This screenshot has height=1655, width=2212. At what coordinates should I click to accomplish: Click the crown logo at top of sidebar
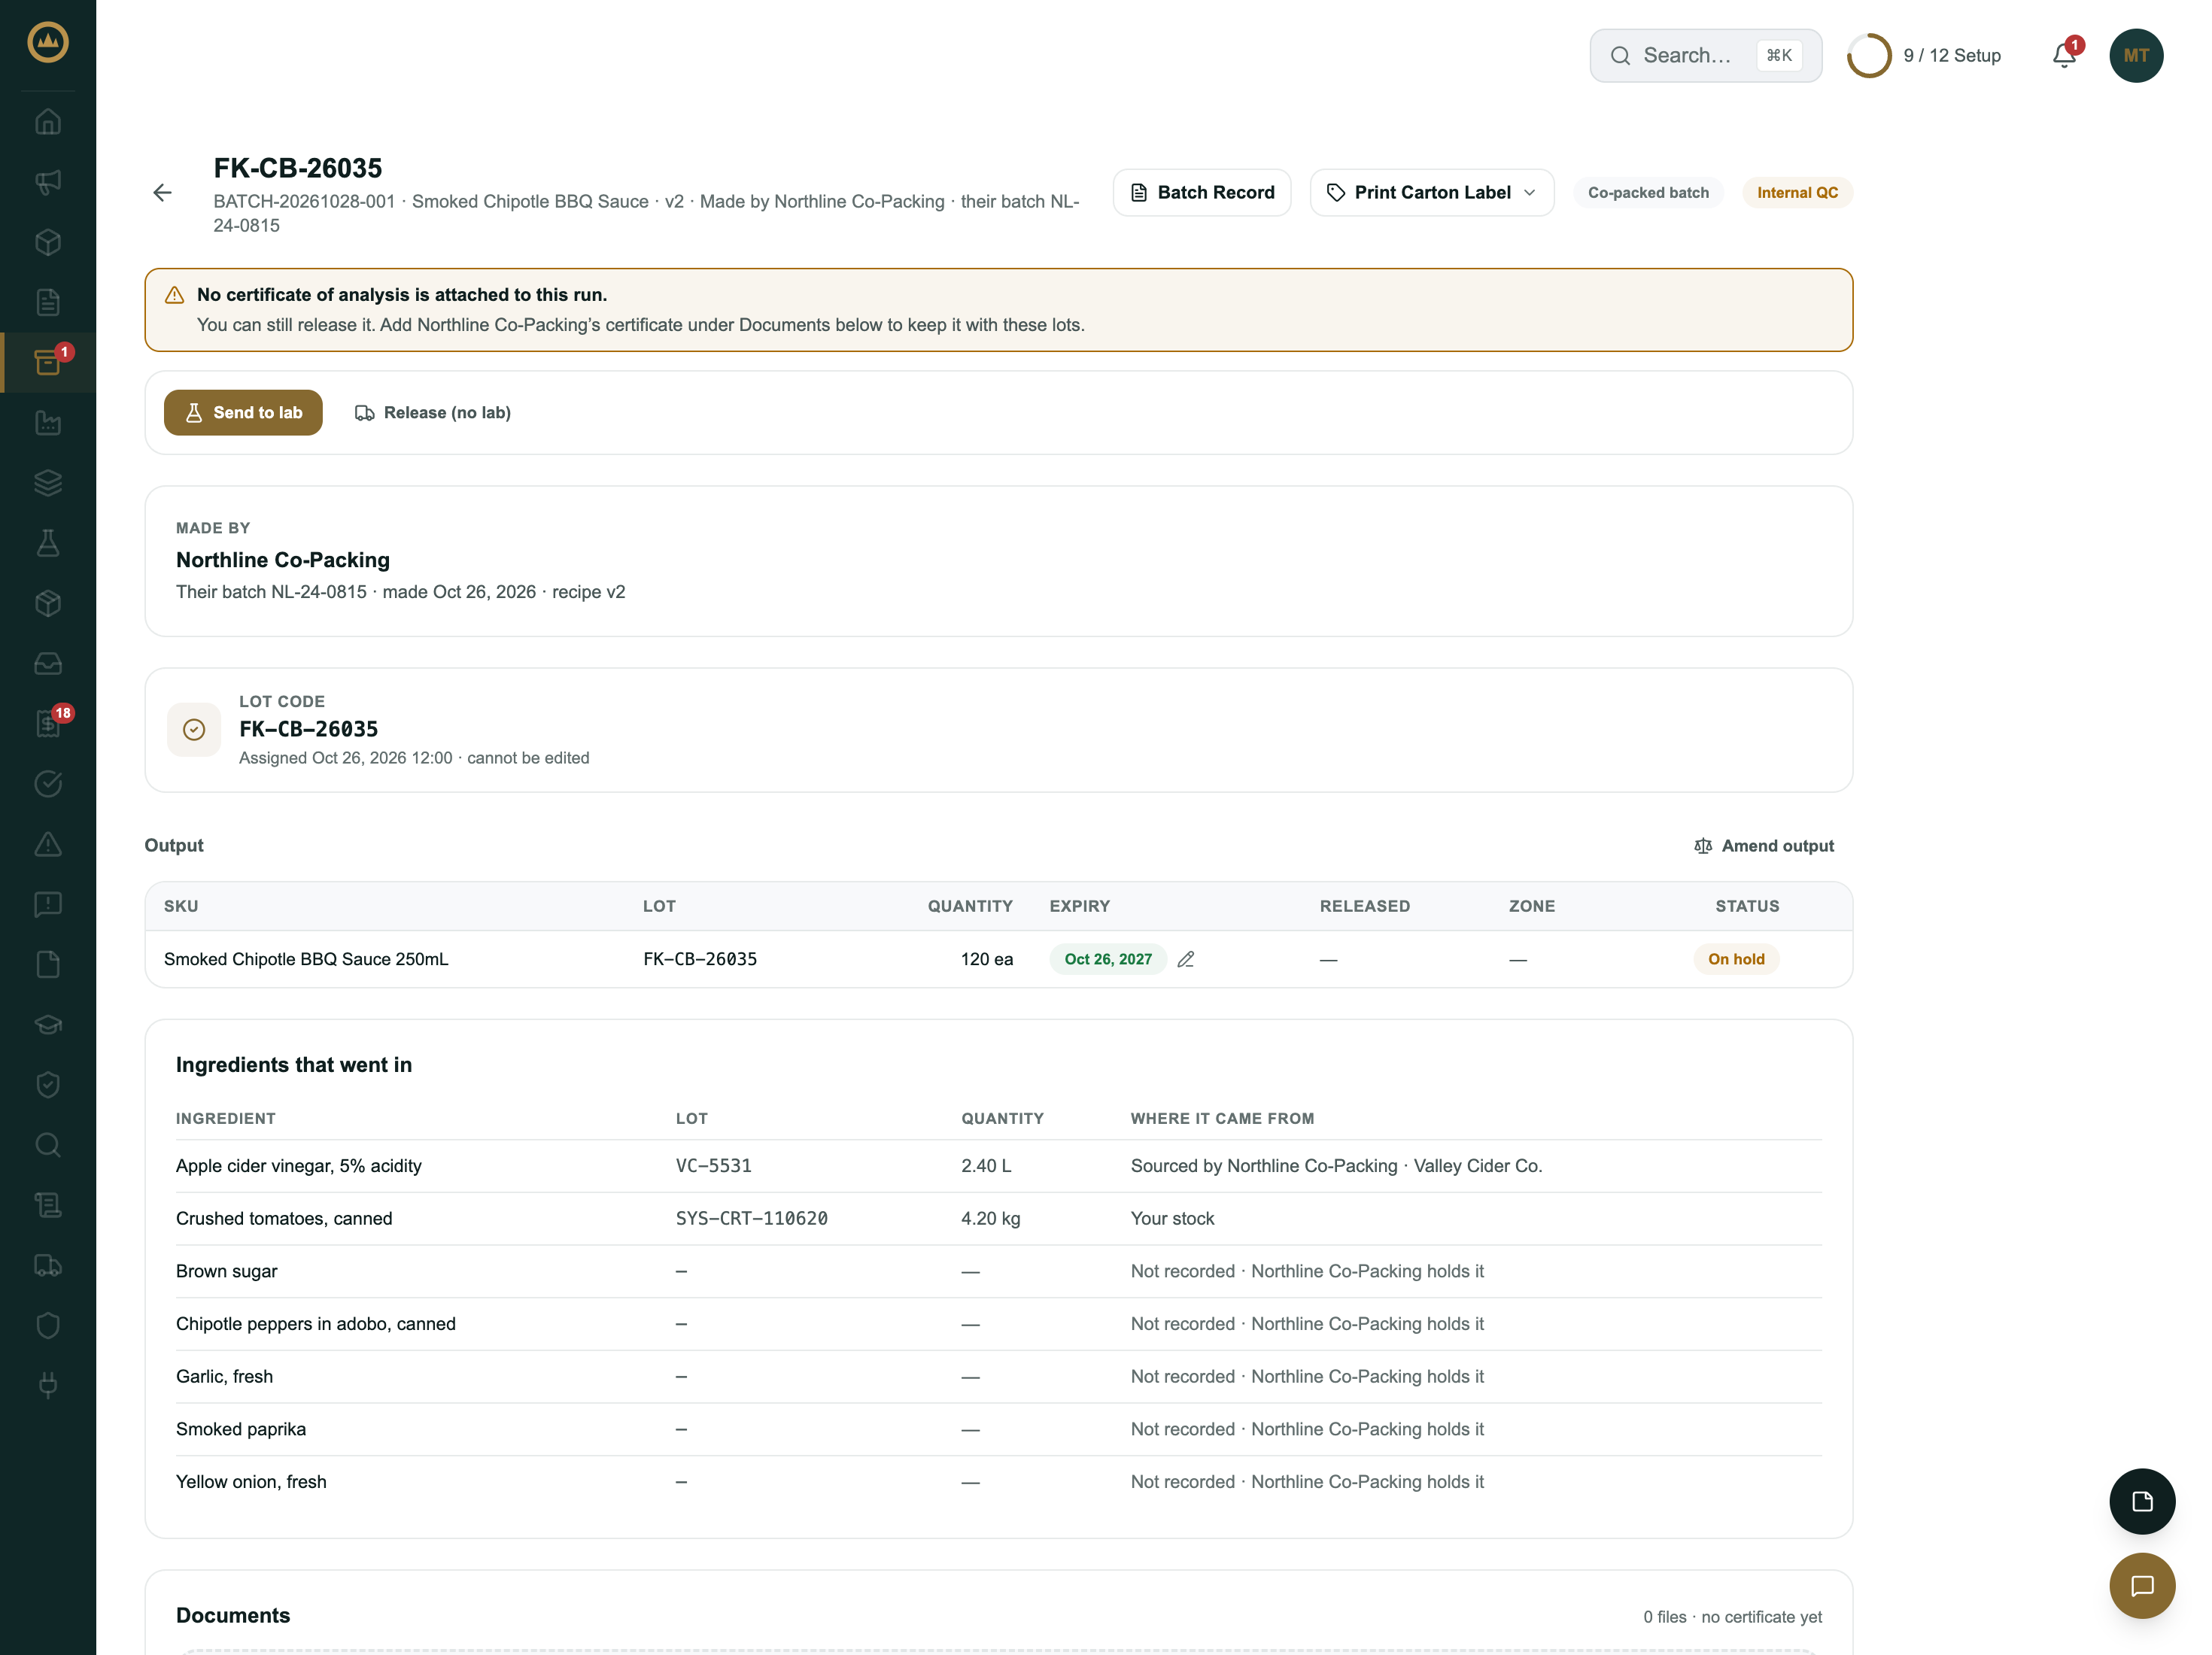48,42
